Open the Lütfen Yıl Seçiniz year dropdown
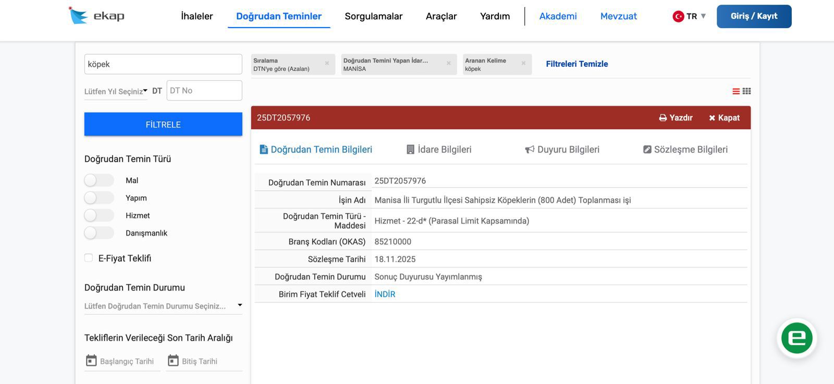Viewport: 834px width, 384px height. tap(116, 91)
